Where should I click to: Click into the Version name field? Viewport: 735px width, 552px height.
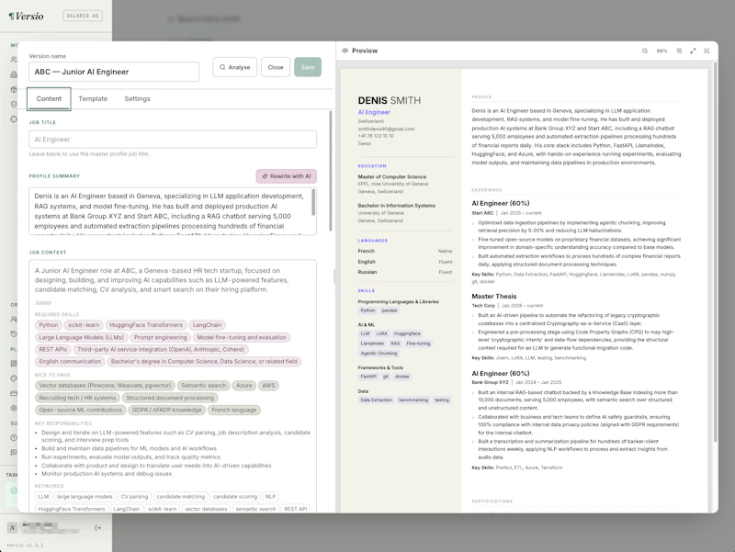coord(114,72)
